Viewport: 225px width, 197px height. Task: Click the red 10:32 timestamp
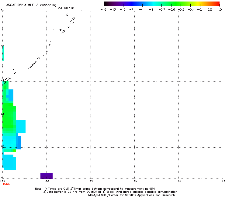pos(6,184)
